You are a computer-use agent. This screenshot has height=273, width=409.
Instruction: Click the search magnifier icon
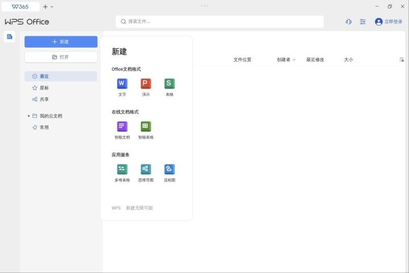pos(123,22)
